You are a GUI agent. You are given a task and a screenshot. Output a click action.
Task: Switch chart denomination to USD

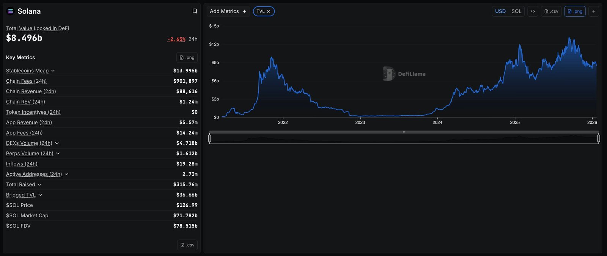click(x=500, y=11)
